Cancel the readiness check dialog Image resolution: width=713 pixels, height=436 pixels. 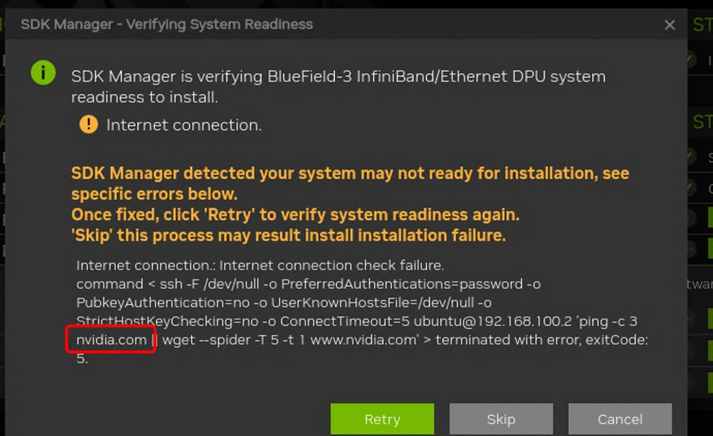pos(620,419)
